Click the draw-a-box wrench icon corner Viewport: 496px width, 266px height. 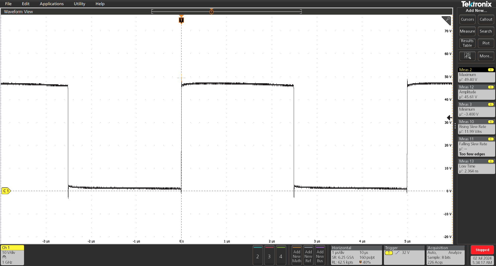coord(446,20)
